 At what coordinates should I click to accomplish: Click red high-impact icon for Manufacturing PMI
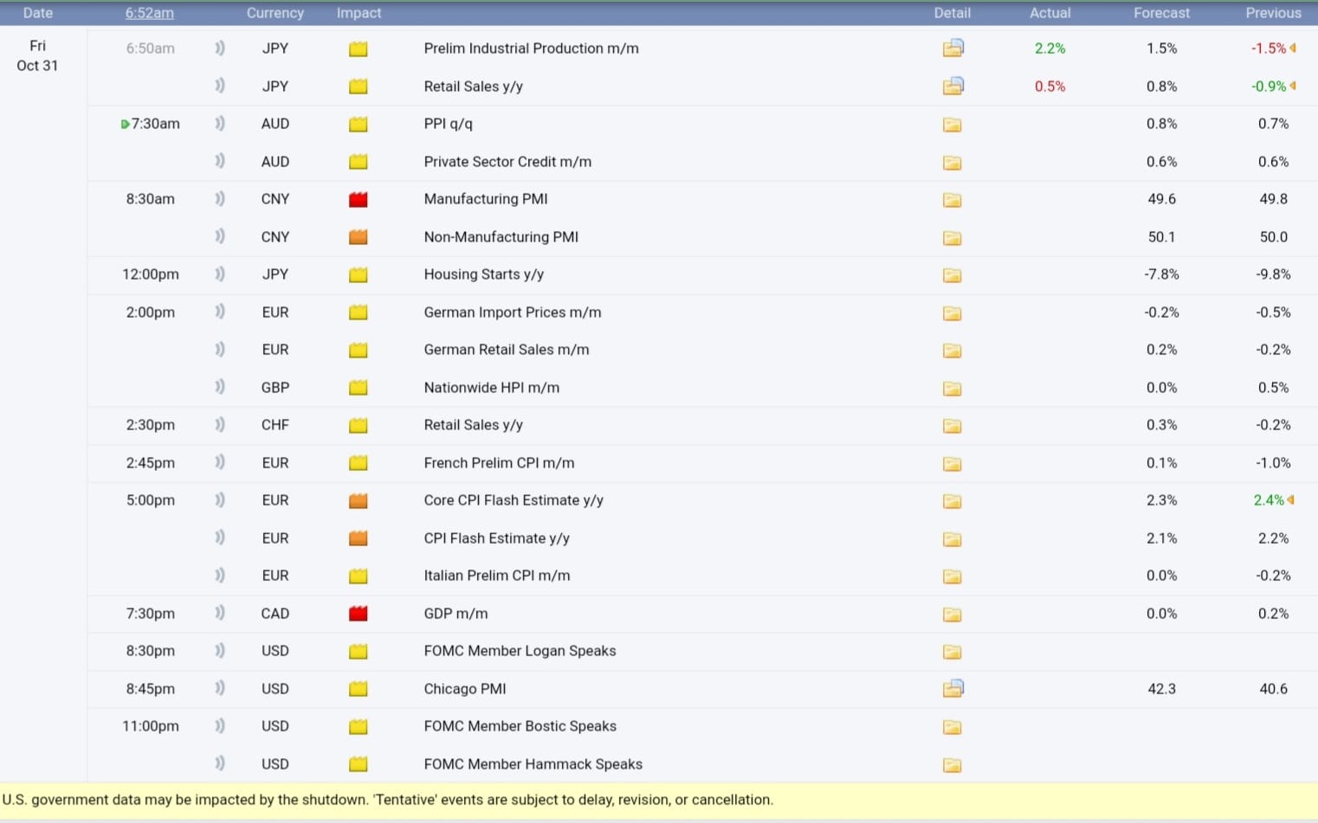coord(358,200)
